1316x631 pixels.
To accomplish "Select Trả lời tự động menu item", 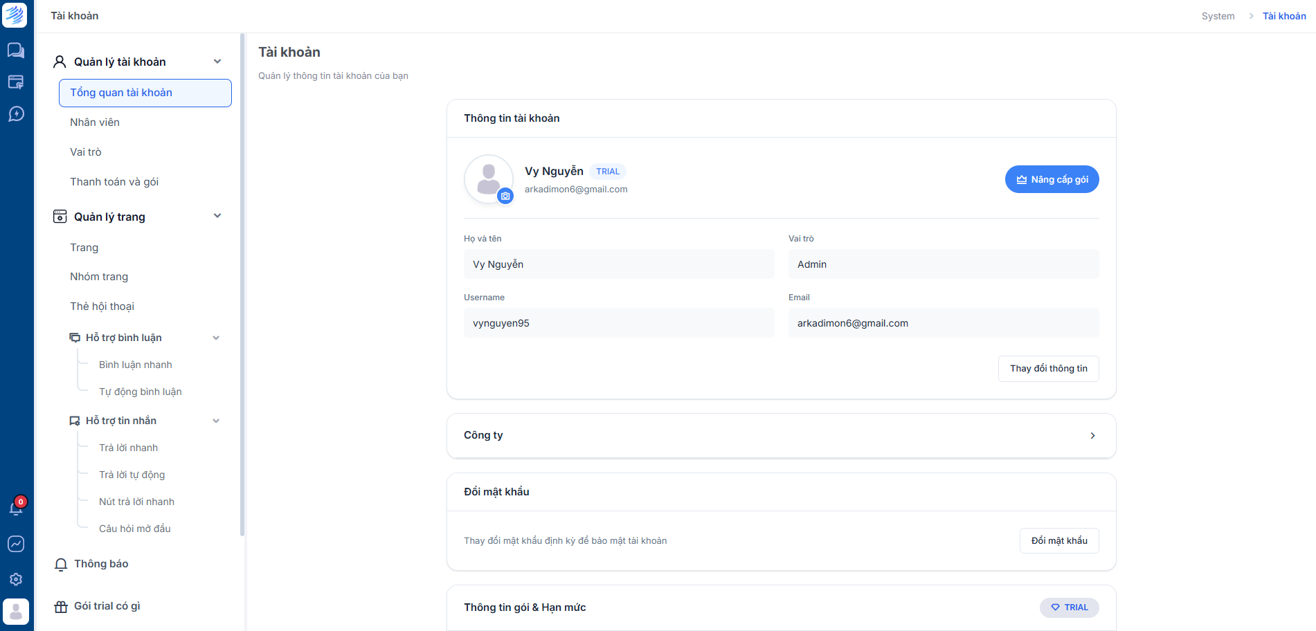I will coord(132,475).
